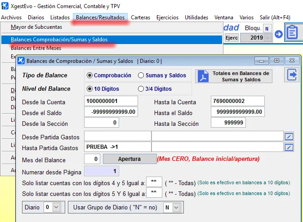The image size is (303, 222).
Task: Click the XgestEvo app icon in title bar
Action: (5, 5)
